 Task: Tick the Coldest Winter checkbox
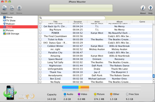40,46
